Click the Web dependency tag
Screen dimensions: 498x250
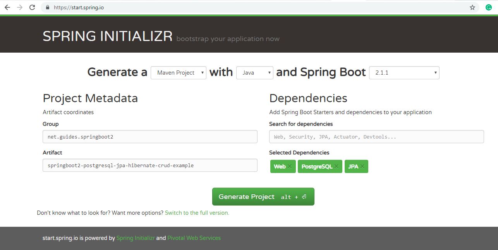(x=283, y=166)
